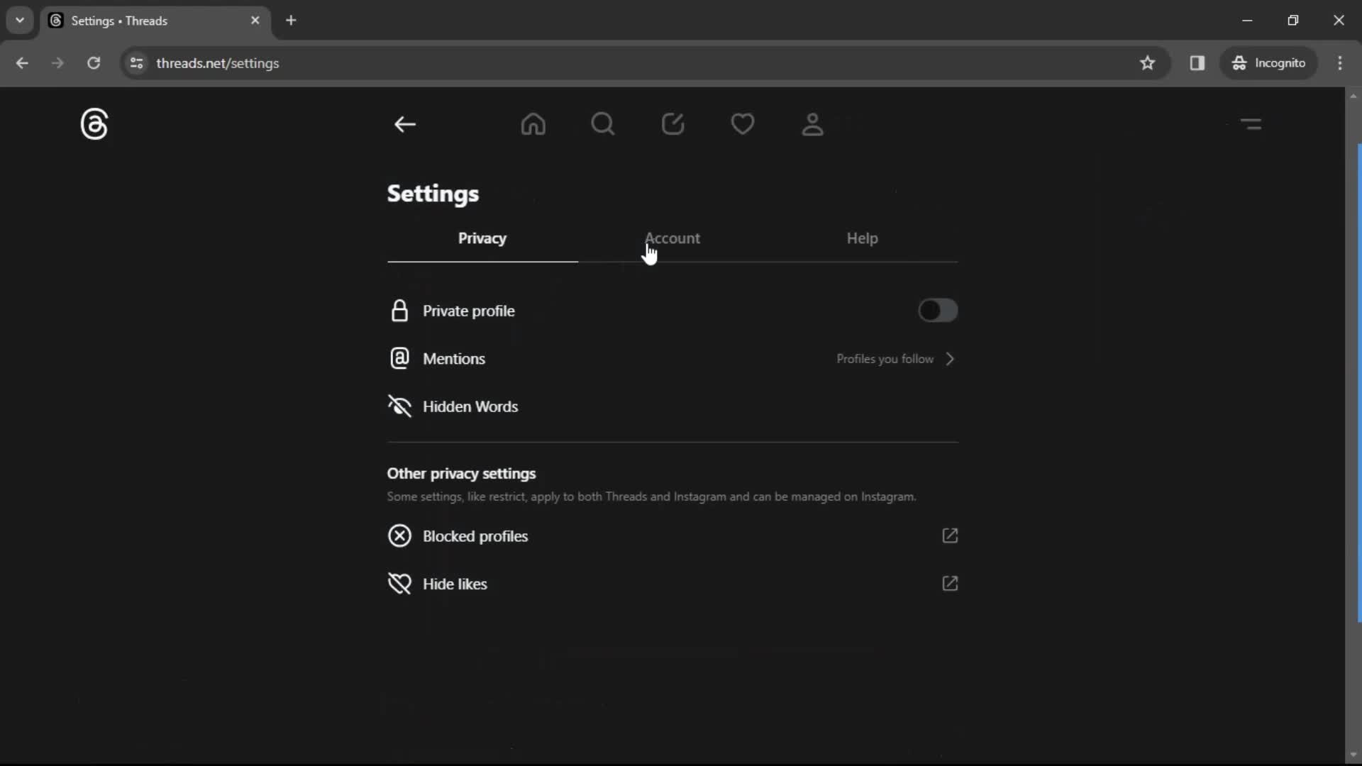Click the Threads logo icon
Image resolution: width=1362 pixels, height=766 pixels.
94,124
